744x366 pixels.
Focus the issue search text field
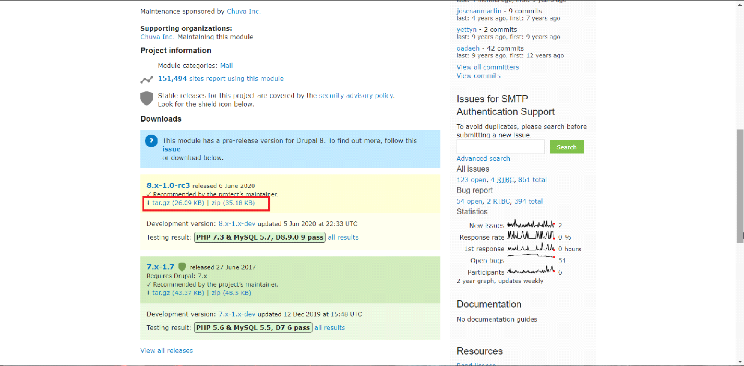click(x=500, y=147)
